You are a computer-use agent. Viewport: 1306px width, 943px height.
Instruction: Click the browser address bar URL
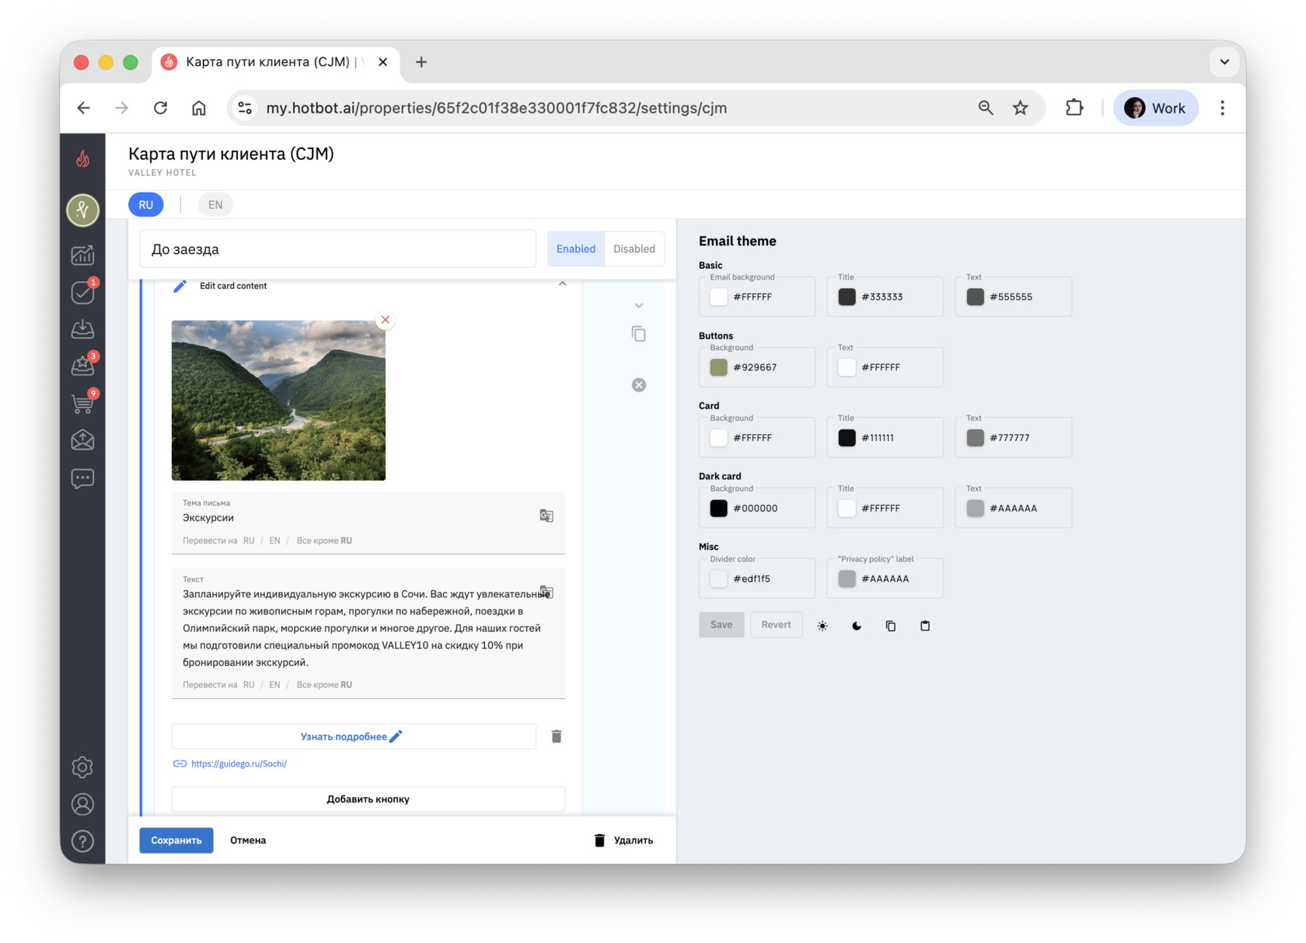tap(497, 108)
